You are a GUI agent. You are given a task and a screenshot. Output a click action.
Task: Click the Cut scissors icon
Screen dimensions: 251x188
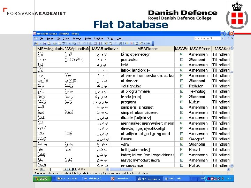click(70, 43)
